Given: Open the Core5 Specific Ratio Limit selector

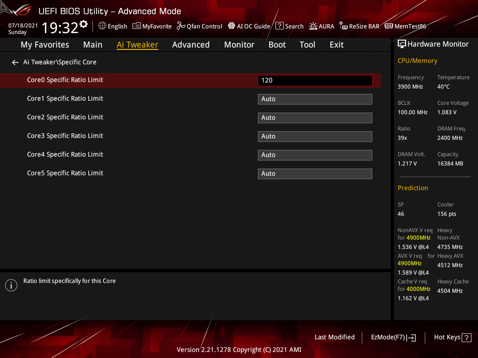Looking at the screenshot, I should tap(315, 173).
